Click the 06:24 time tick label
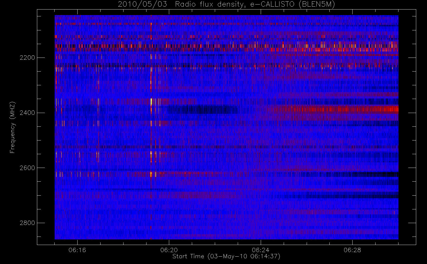 pyautogui.click(x=260, y=250)
